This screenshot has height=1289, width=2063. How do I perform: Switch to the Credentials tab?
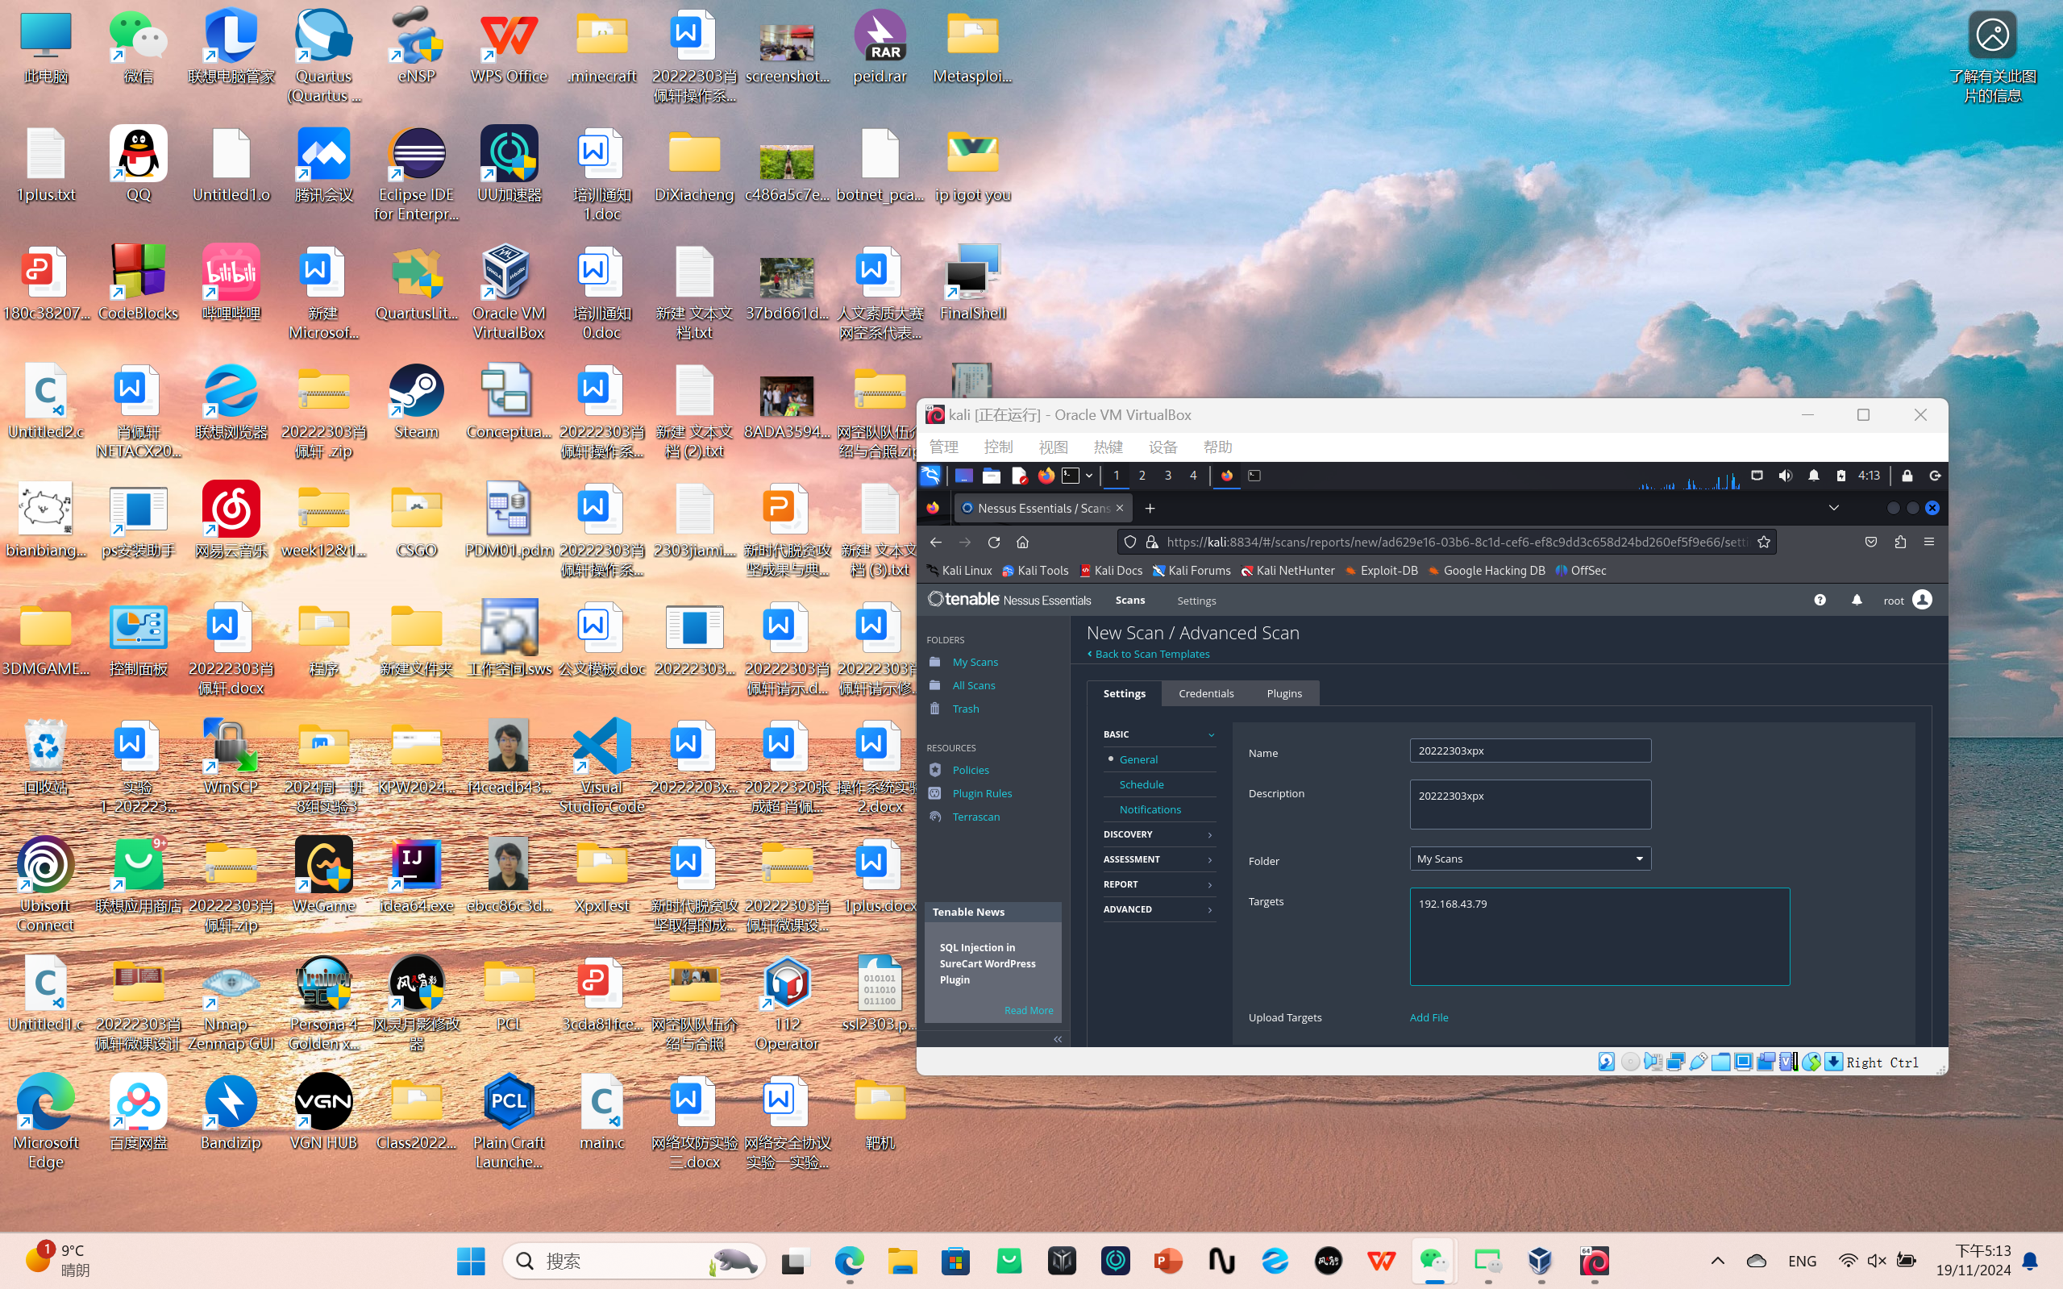point(1205,693)
